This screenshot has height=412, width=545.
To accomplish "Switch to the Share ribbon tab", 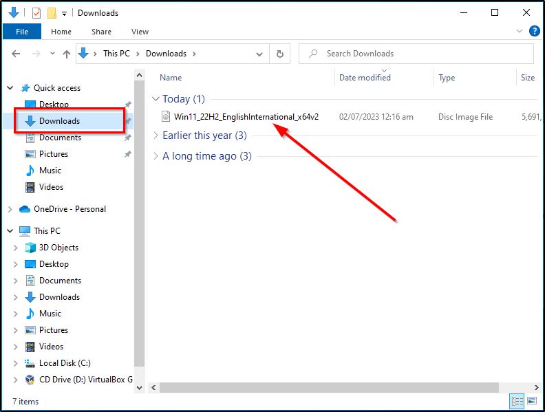I will point(101,32).
